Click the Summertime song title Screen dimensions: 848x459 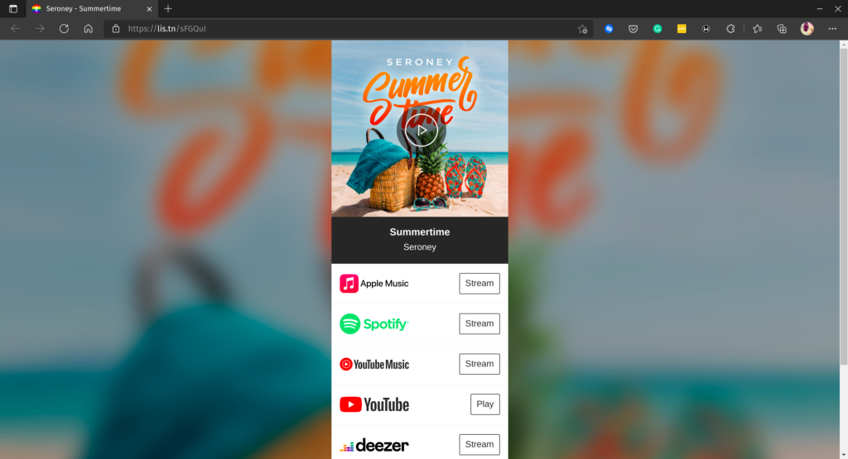tap(420, 232)
